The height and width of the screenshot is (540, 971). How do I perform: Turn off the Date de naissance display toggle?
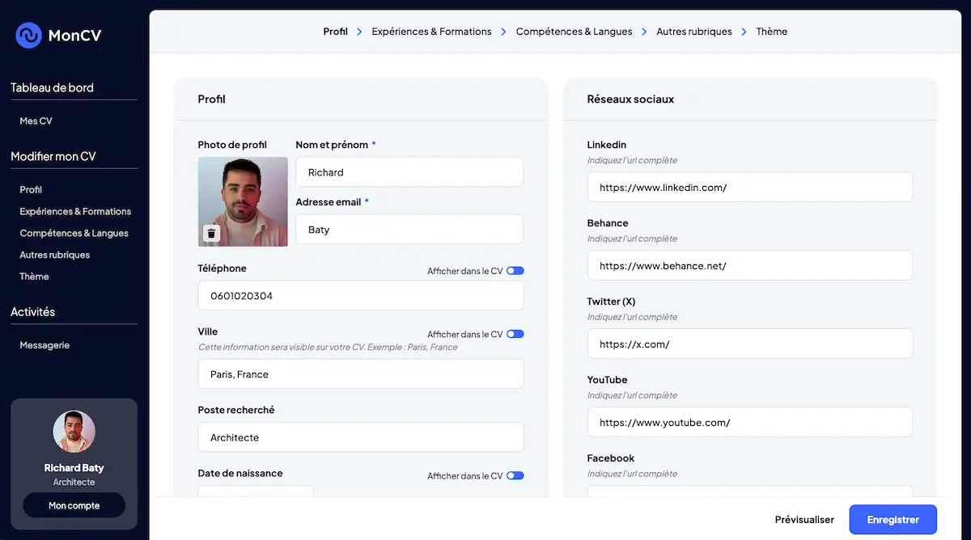tap(515, 475)
